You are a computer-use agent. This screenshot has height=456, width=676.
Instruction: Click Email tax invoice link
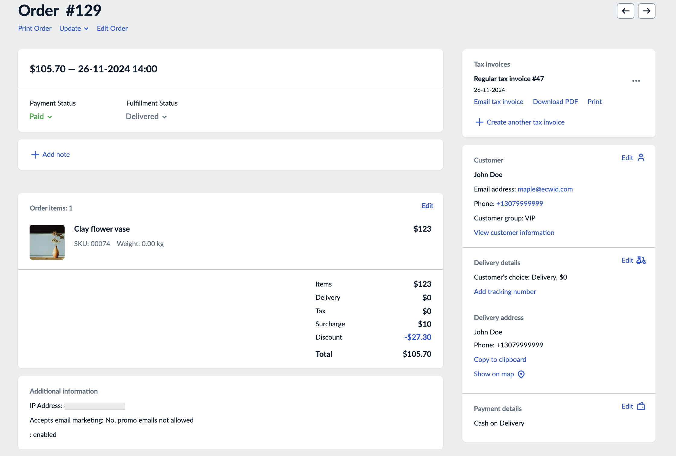click(x=499, y=102)
